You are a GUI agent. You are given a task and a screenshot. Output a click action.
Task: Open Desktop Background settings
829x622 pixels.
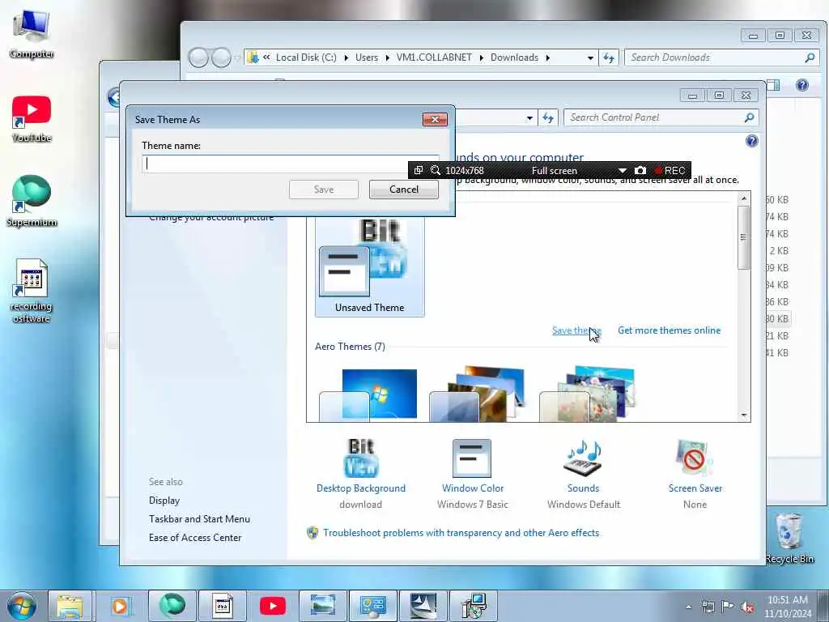click(x=361, y=474)
